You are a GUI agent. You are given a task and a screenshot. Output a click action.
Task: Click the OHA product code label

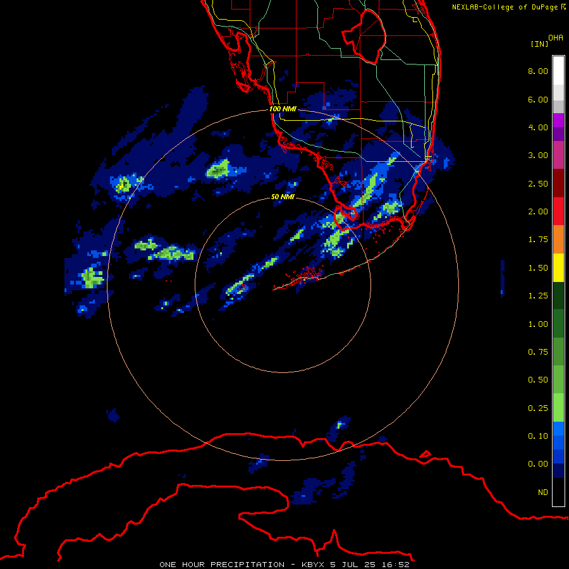[556, 38]
